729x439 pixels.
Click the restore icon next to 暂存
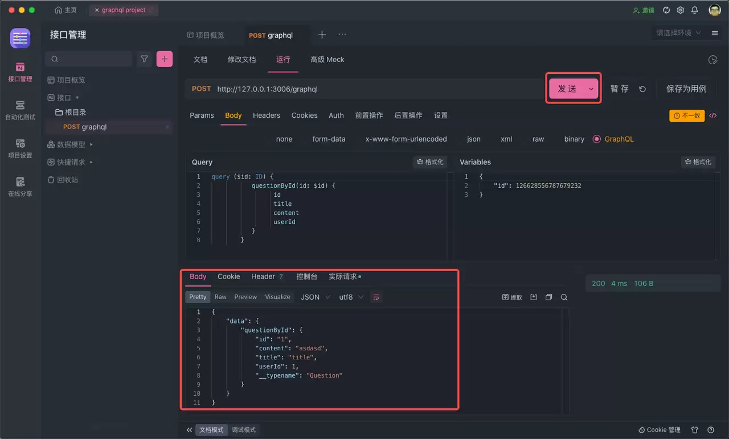tap(642, 89)
